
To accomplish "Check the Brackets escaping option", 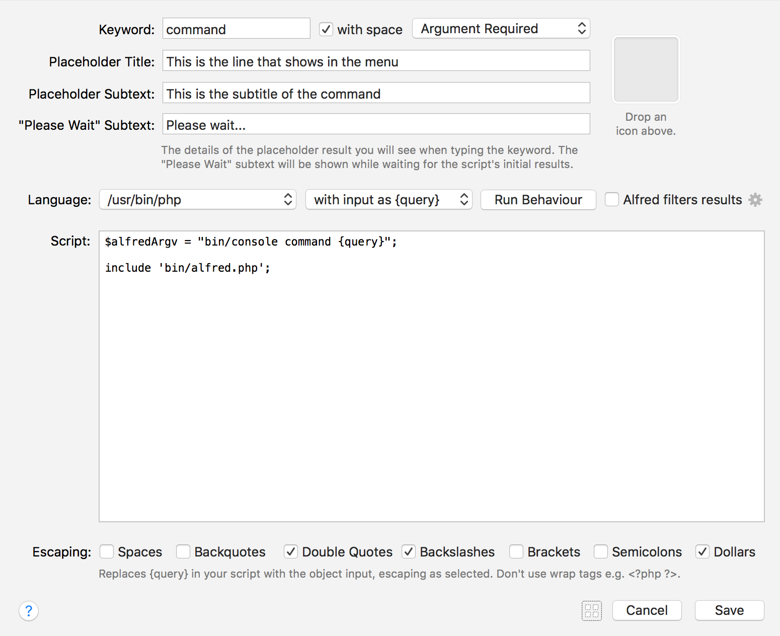I will click(x=516, y=552).
